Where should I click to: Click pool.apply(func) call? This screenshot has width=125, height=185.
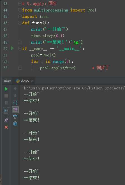pos(58,68)
